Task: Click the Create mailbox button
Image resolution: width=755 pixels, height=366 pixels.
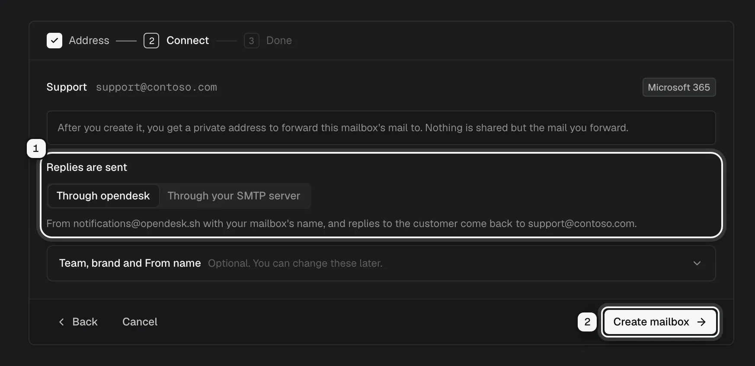Action: pyautogui.click(x=660, y=322)
